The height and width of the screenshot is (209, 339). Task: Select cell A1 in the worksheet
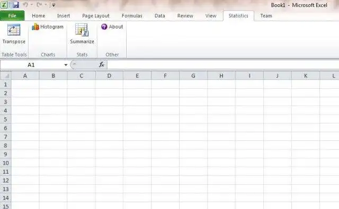25,84
